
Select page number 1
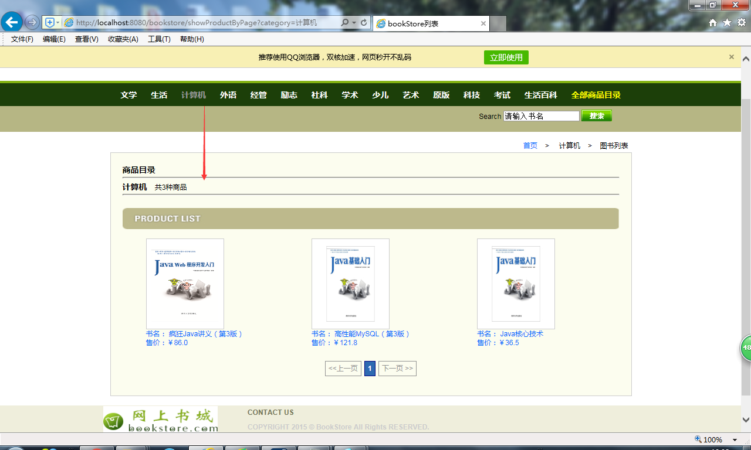pyautogui.click(x=370, y=369)
